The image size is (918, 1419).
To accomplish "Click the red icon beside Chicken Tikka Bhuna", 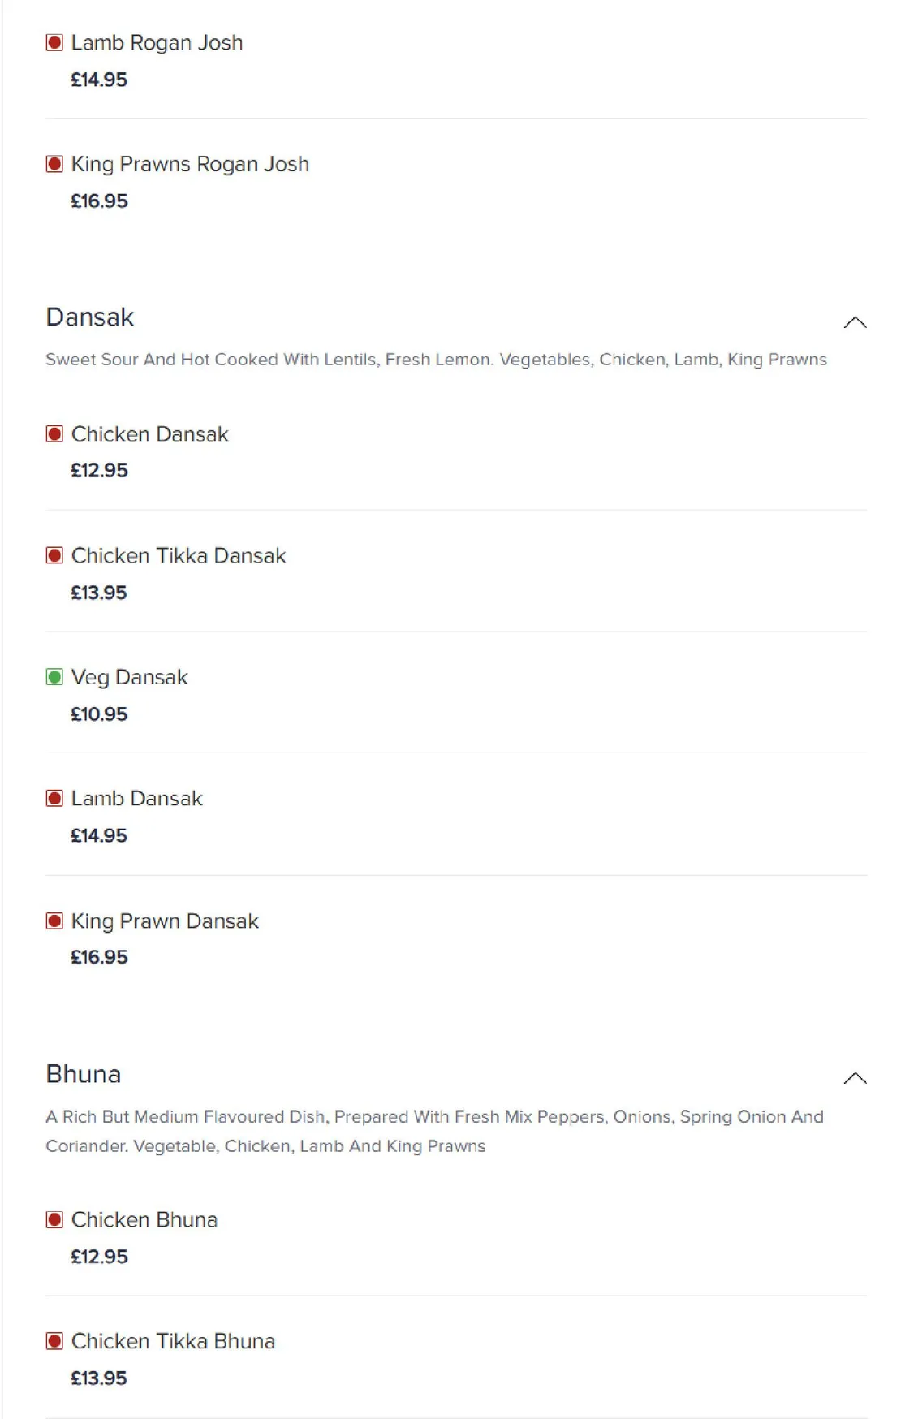I will pyautogui.click(x=54, y=1341).
